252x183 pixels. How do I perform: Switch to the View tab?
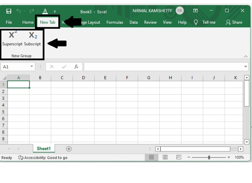[167, 22]
